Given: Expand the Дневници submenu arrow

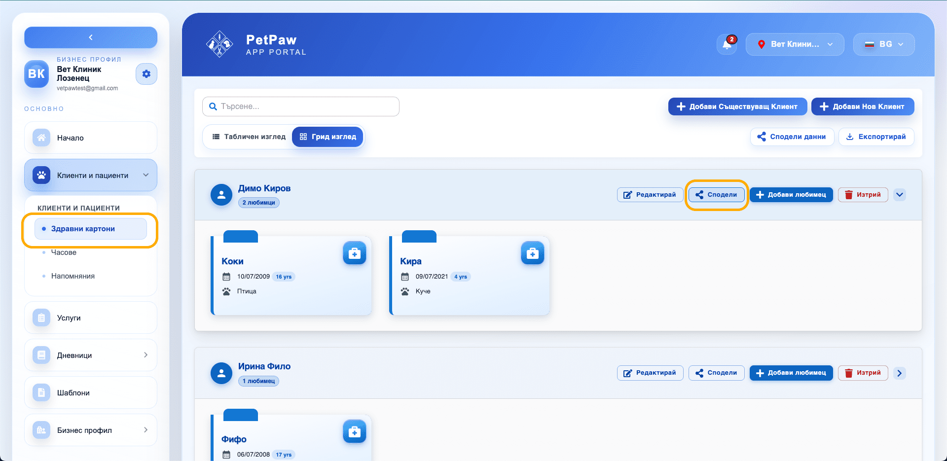Looking at the screenshot, I should [146, 355].
